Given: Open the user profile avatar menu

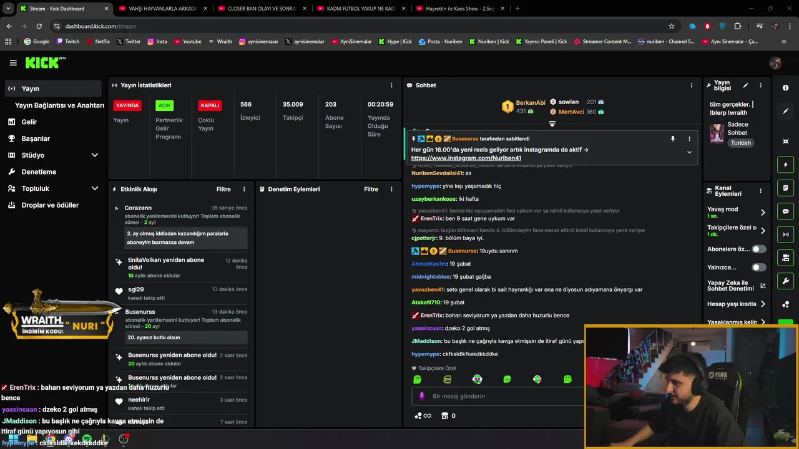Looking at the screenshot, I should tap(775, 63).
